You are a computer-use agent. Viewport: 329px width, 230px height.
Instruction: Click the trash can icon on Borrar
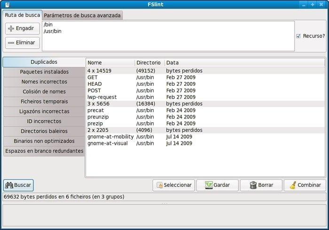pos(253,185)
